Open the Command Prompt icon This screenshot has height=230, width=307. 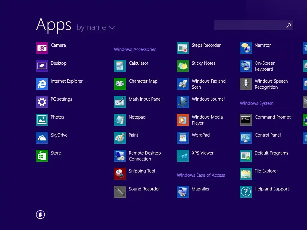tap(246, 120)
